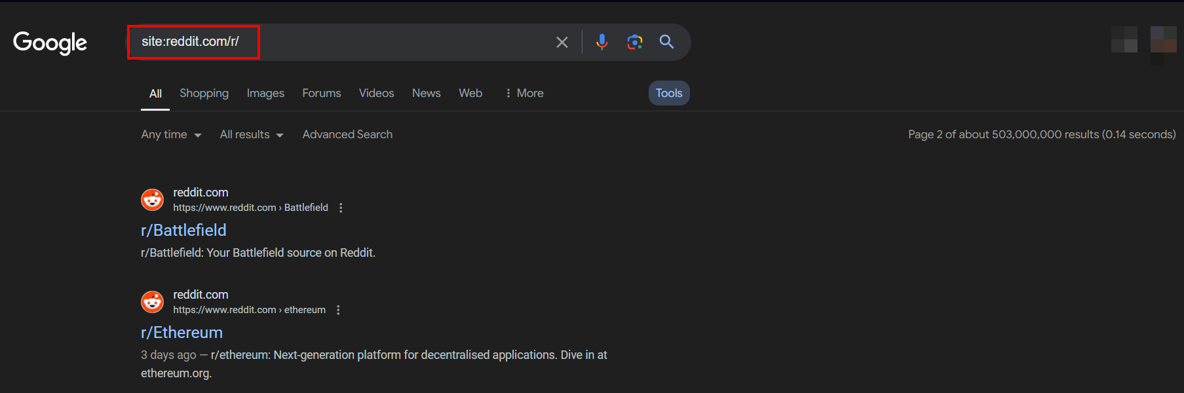Open options menu for Battlefield result
The width and height of the screenshot is (1184, 393).
click(341, 208)
